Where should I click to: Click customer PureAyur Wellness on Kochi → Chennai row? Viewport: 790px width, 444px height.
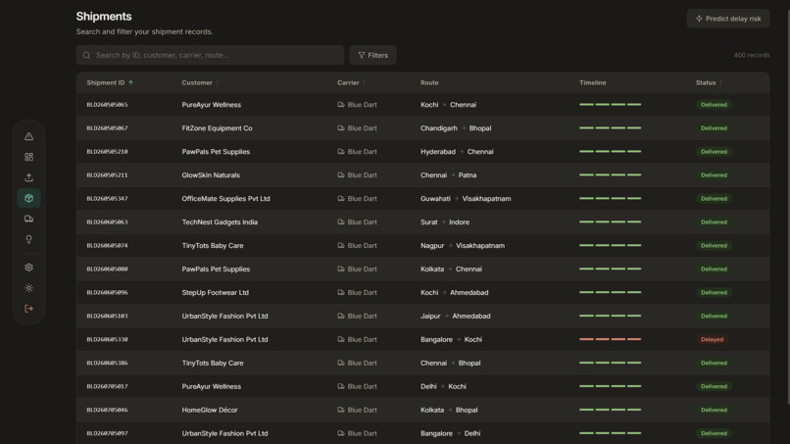[211, 105]
